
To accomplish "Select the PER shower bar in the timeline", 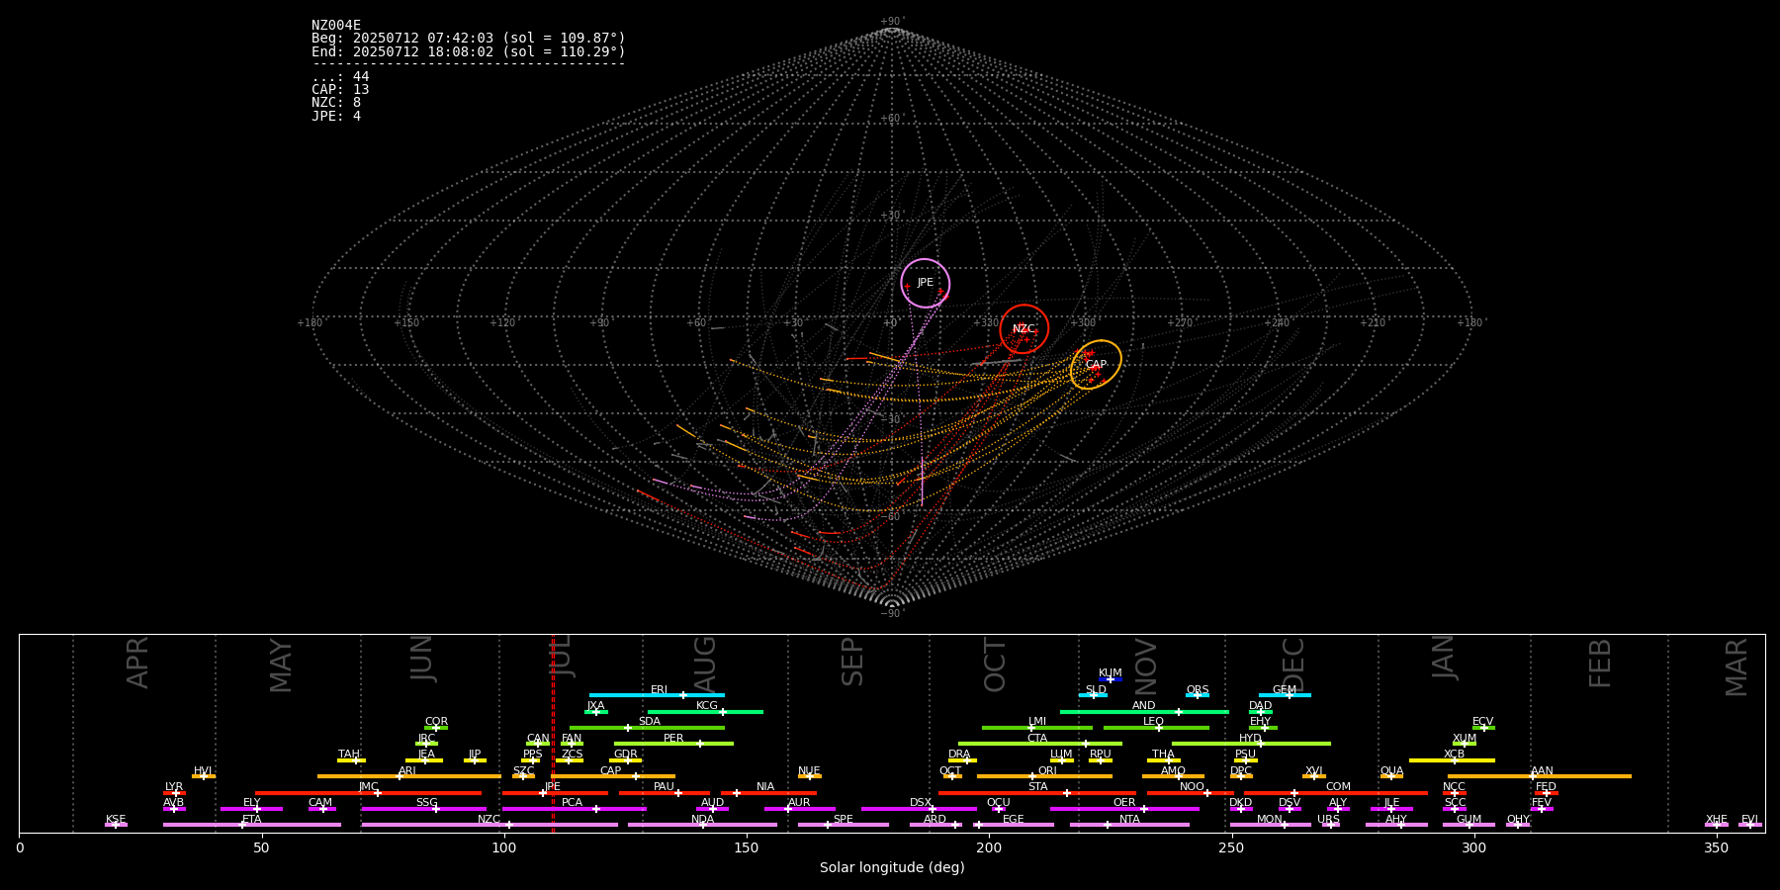I will [x=673, y=744].
